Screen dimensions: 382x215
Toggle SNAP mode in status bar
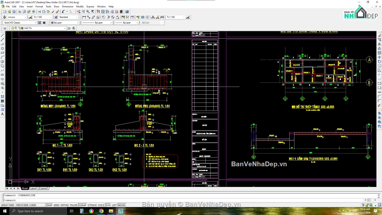(x=49, y=205)
